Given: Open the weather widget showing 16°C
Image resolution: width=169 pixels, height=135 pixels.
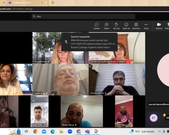Looking at the screenshot, I should (x=142, y=131).
